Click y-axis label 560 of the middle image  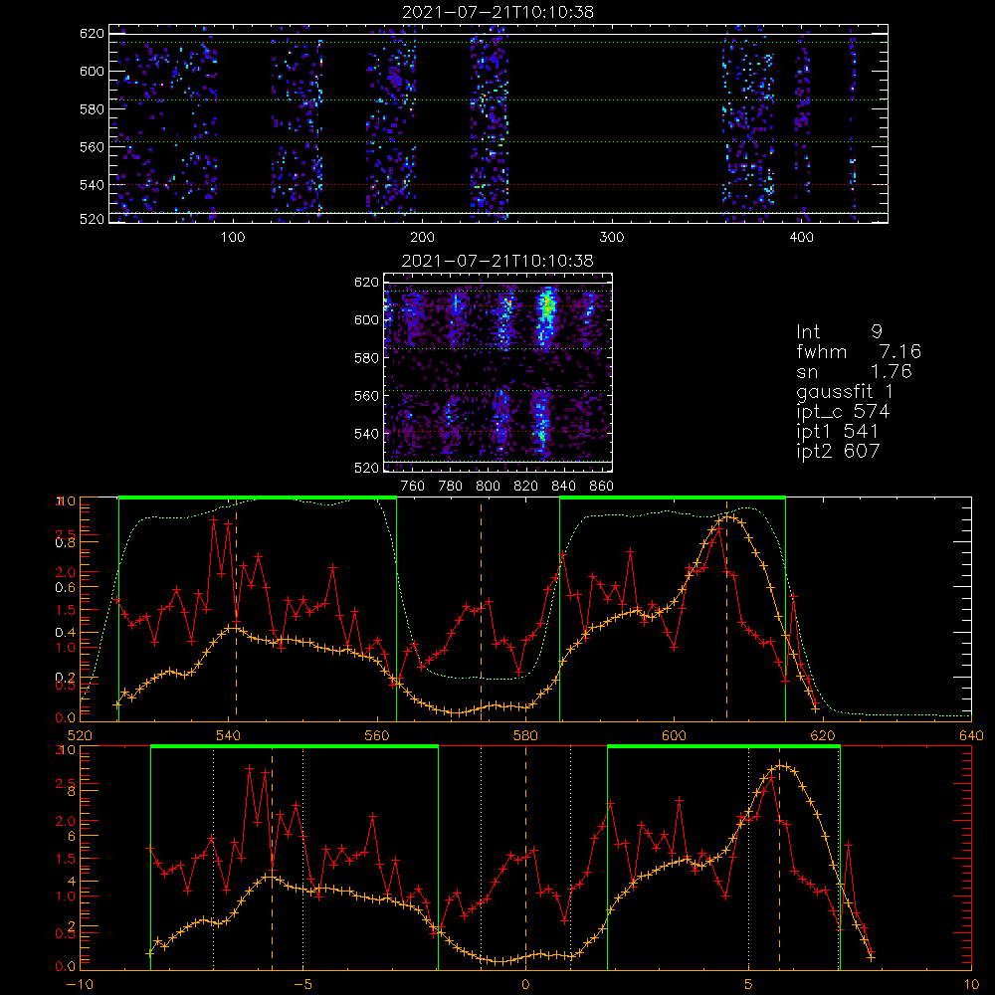[367, 396]
